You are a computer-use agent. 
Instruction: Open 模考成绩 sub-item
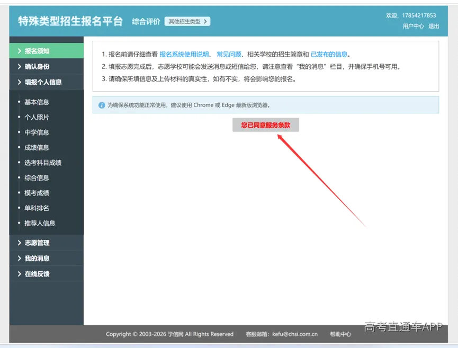click(37, 193)
